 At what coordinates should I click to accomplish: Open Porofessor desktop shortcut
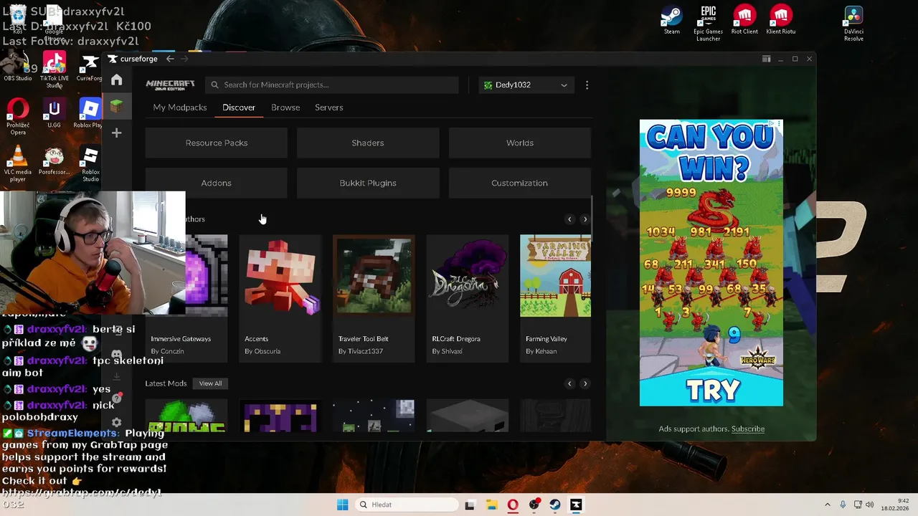pyautogui.click(x=54, y=161)
